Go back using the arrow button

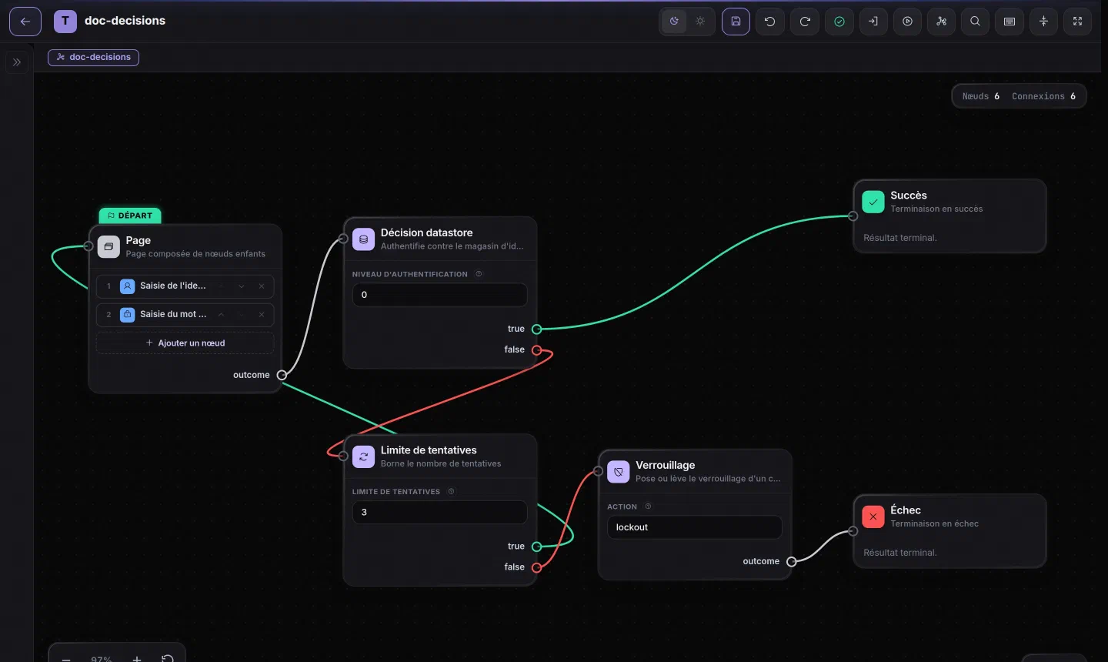tap(25, 22)
